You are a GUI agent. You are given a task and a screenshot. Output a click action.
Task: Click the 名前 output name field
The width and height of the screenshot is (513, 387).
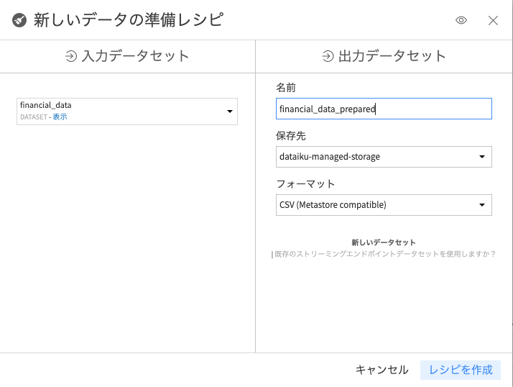(x=384, y=109)
